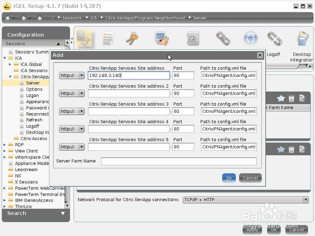Click the upper list's edit document icon

point(302,98)
